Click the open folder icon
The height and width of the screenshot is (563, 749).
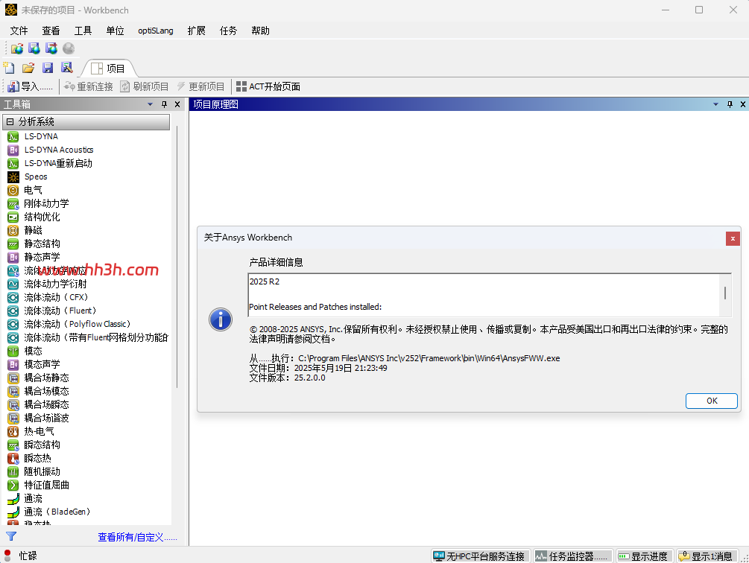(x=28, y=68)
